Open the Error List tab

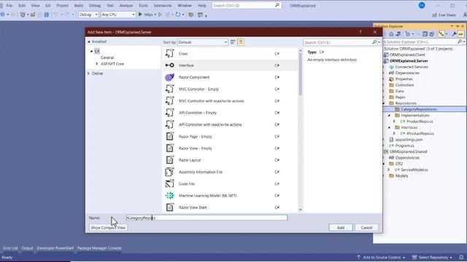click(10, 248)
